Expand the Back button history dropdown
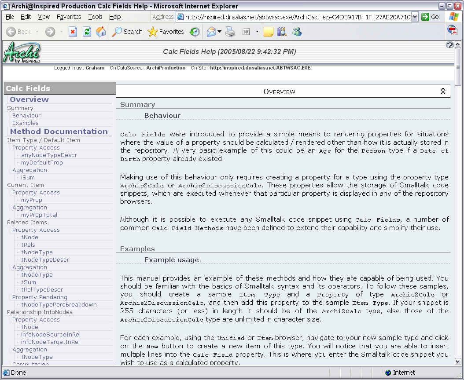Image resolution: width=464 pixels, height=380 pixels. coord(37,31)
